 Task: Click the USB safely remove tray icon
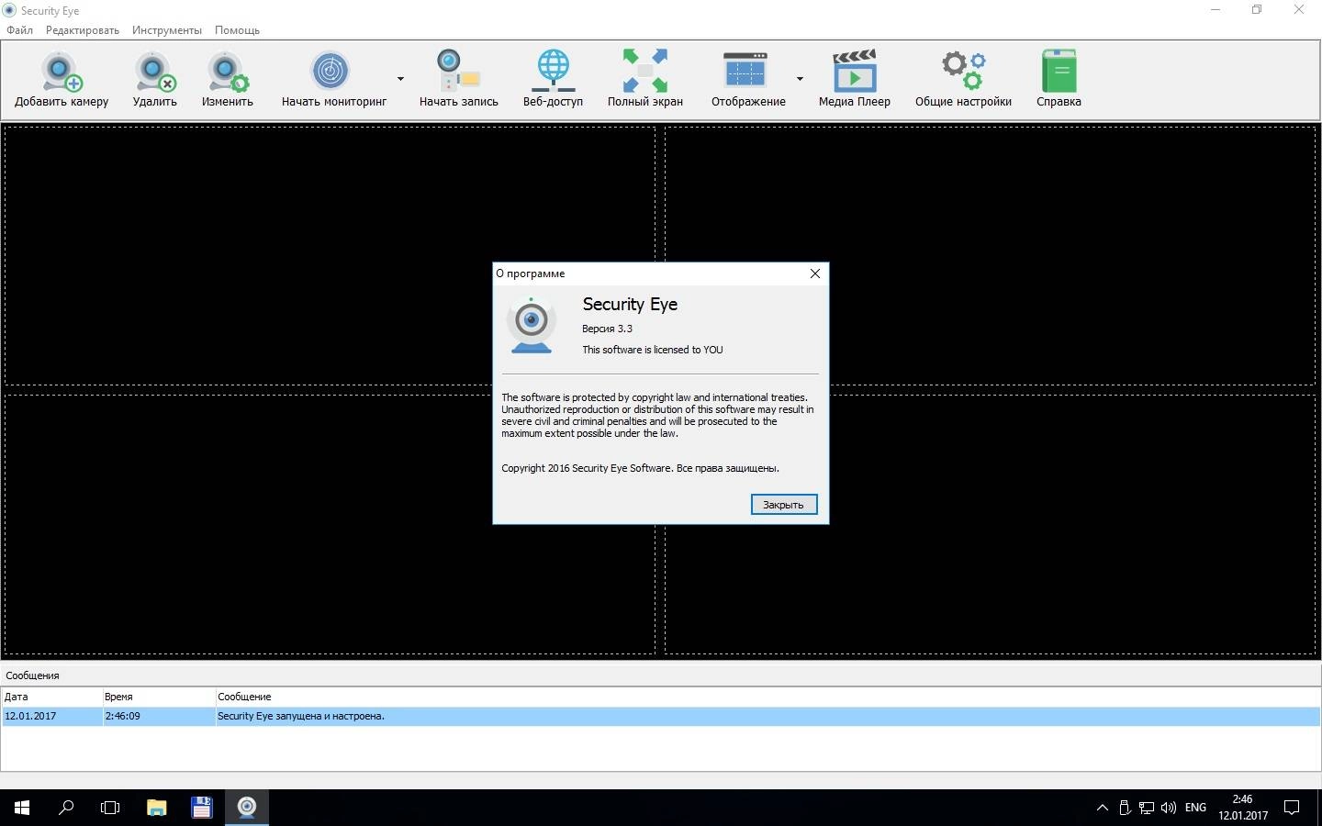(x=1125, y=808)
